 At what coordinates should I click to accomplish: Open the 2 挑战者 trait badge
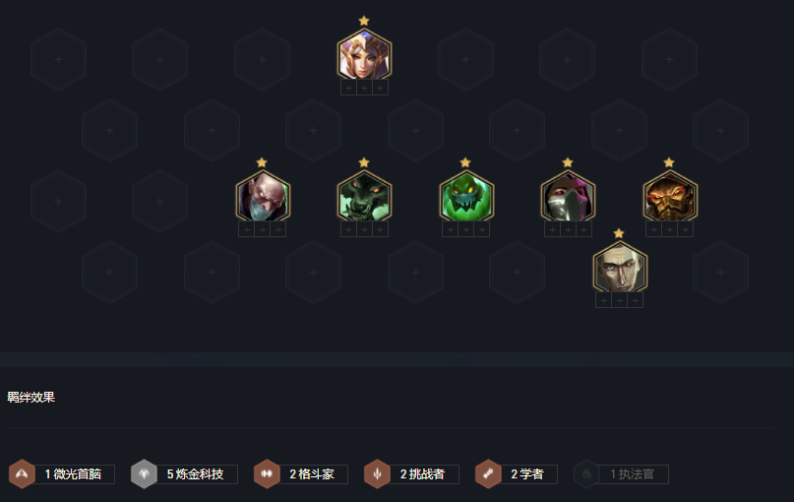(411, 474)
